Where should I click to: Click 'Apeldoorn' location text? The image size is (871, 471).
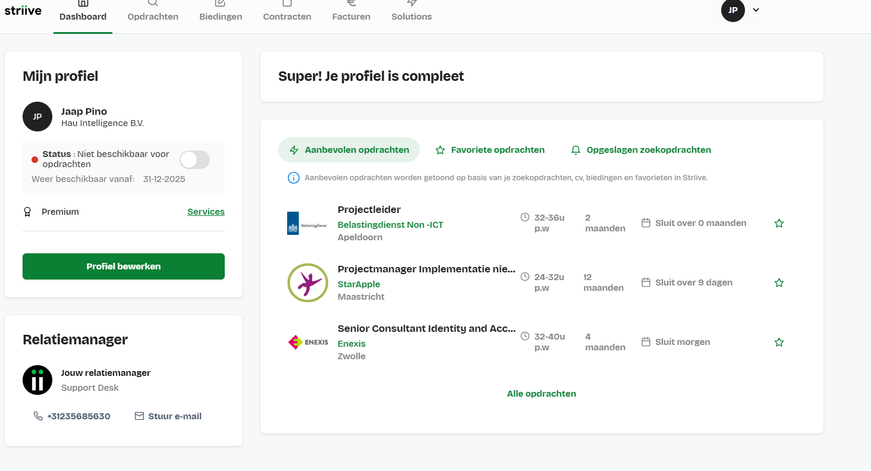[360, 237]
